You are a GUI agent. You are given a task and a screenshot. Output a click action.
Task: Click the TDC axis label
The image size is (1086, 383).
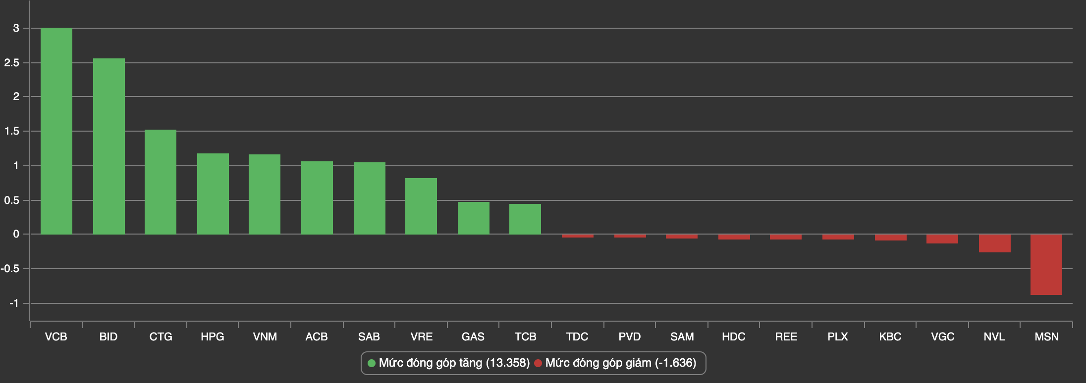pos(577,337)
